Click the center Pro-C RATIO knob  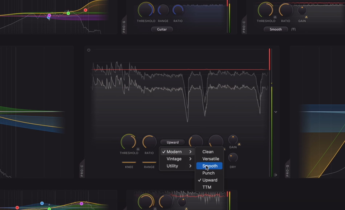149,142
